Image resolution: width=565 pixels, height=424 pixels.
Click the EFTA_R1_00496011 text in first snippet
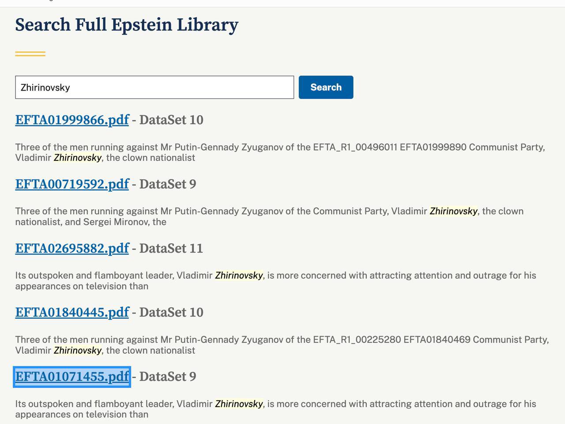coord(355,147)
